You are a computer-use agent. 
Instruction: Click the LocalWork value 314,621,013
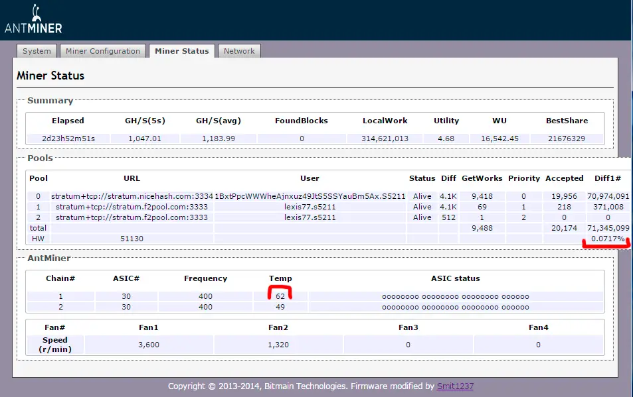click(x=385, y=139)
